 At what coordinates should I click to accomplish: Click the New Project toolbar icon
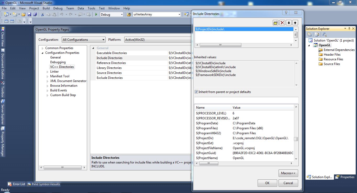[6, 14]
